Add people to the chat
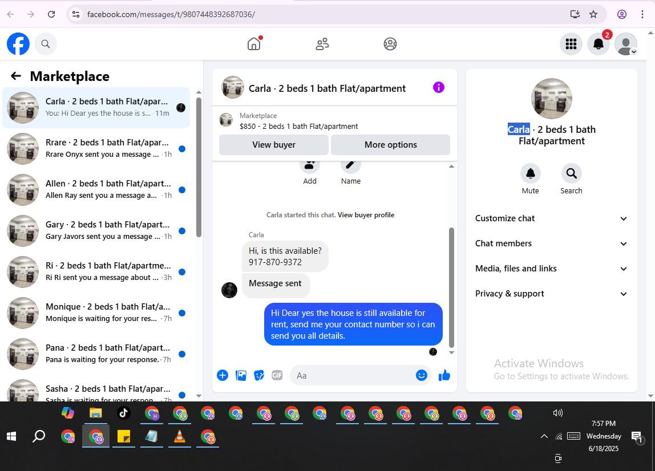655x471 pixels. tap(310, 166)
